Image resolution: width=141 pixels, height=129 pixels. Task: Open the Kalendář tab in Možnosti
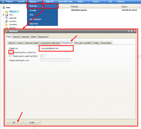[x=25, y=37]
